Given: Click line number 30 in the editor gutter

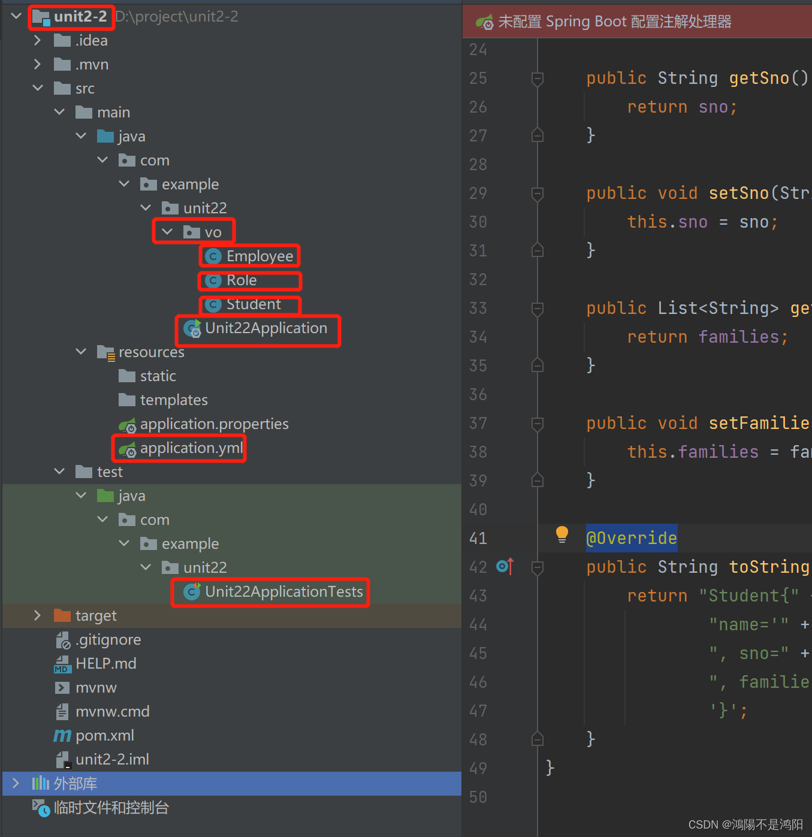Looking at the screenshot, I should click(x=478, y=222).
